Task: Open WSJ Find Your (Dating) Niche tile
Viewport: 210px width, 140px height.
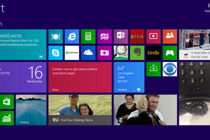Action: click(x=80, y=110)
